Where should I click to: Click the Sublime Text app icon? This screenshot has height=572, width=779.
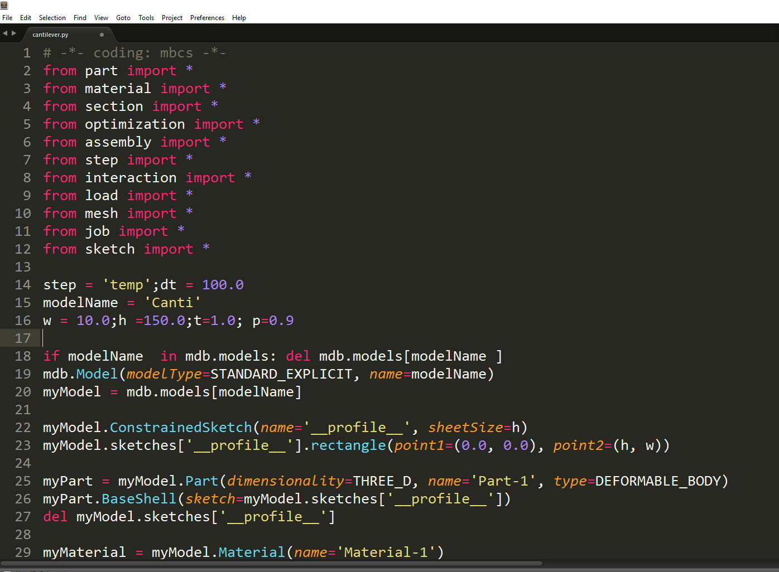click(4, 5)
